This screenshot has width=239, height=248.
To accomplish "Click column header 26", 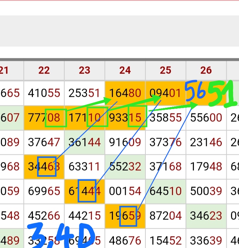I will click(x=206, y=70).
